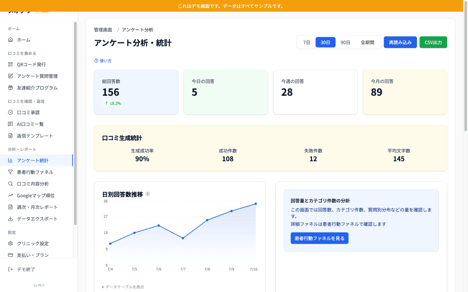Select the 90日 period option
This screenshot has width=468, height=292.
click(346, 42)
